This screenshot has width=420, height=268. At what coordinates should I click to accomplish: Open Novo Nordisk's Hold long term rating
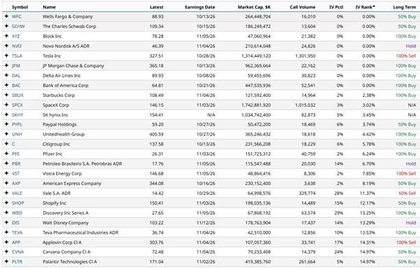click(411, 46)
